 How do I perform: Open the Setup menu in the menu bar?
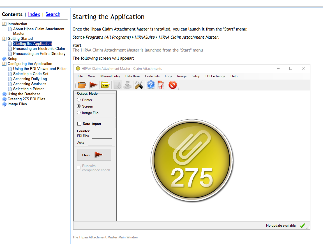pyautogui.click(x=196, y=76)
